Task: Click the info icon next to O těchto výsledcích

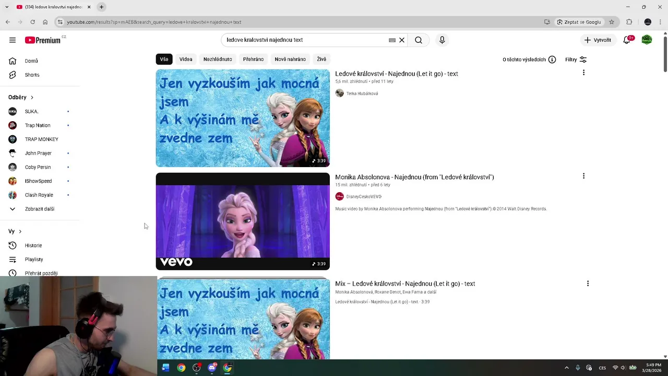Action: [552, 60]
